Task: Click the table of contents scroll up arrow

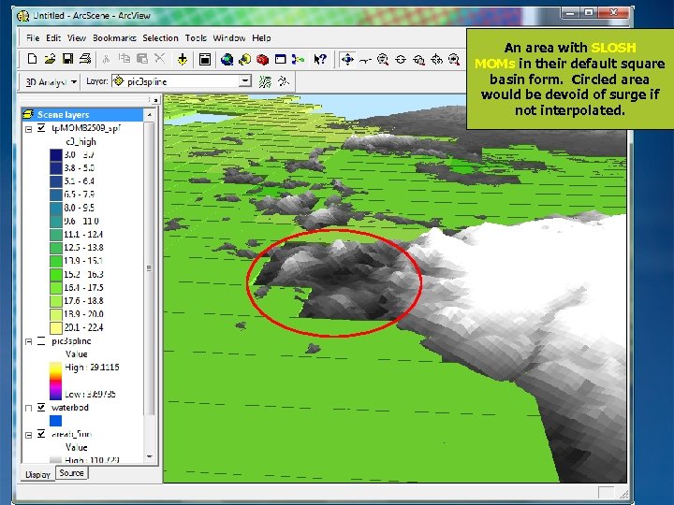Action: point(149,115)
